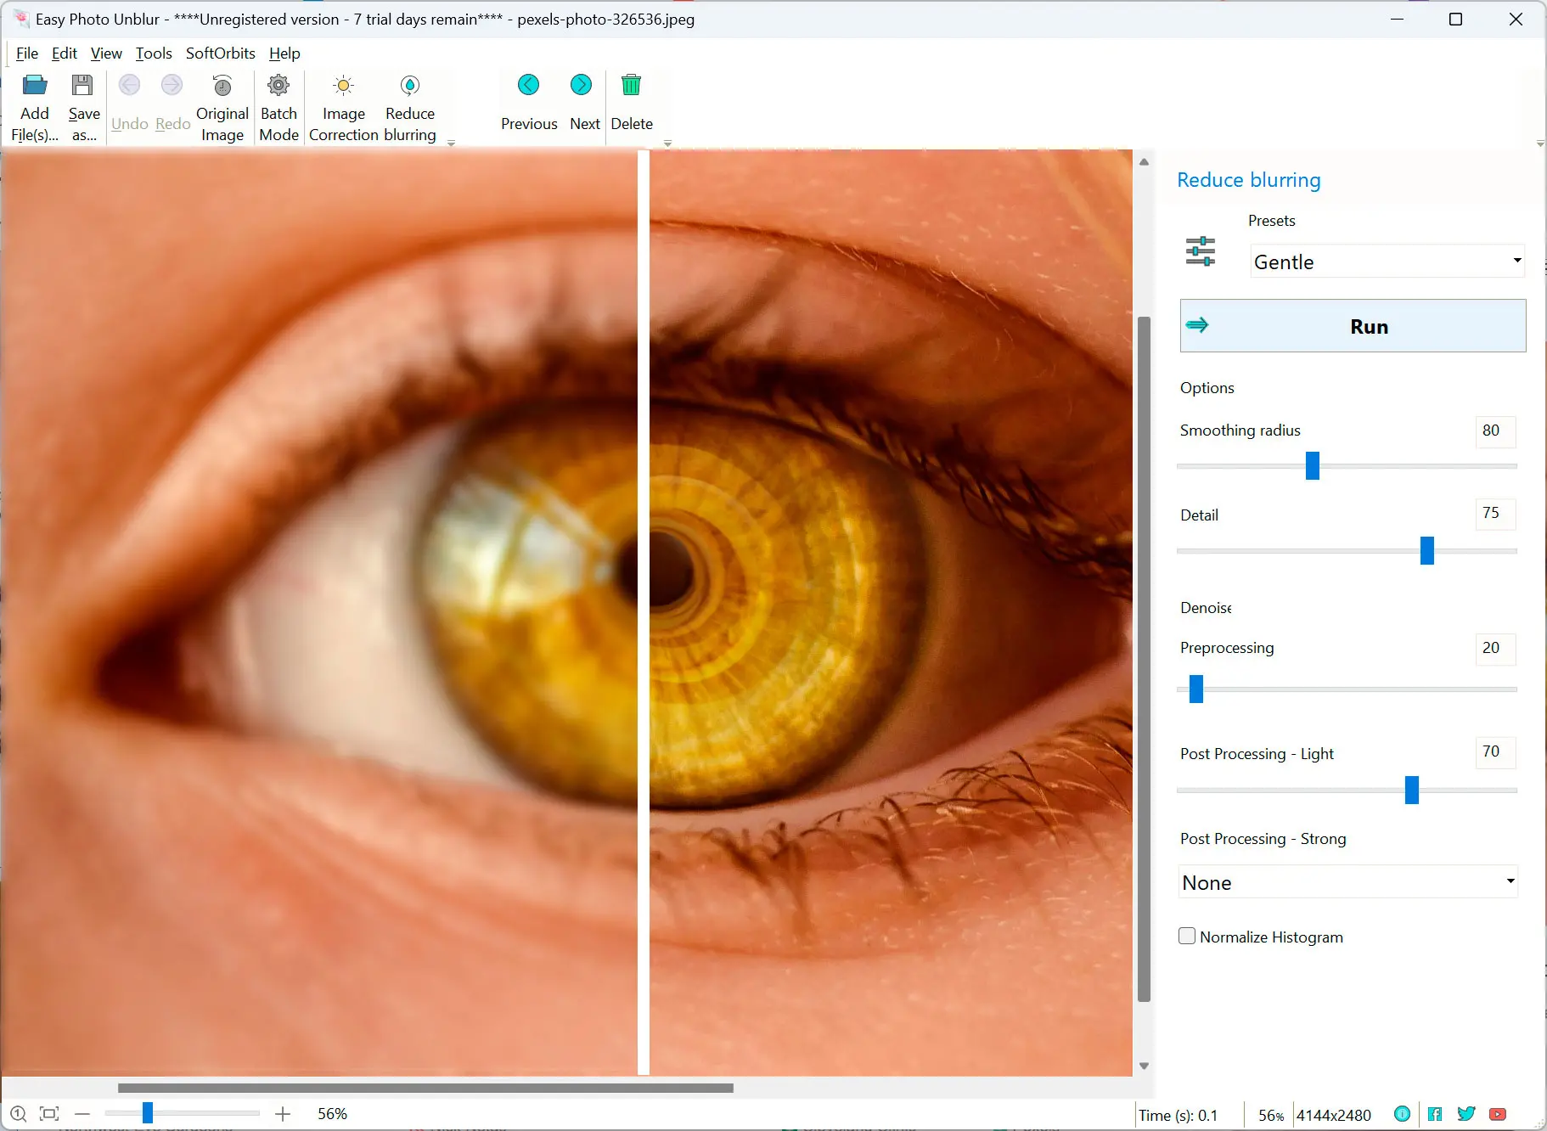Open Batch Mode
The height and width of the screenshot is (1131, 1547).
tap(278, 109)
